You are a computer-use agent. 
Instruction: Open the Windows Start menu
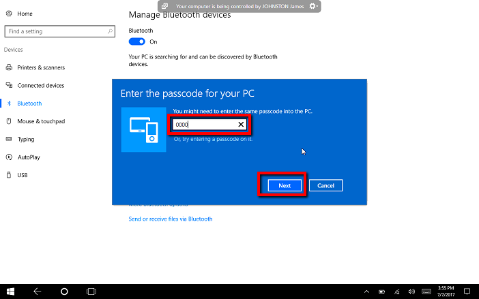click(x=12, y=291)
